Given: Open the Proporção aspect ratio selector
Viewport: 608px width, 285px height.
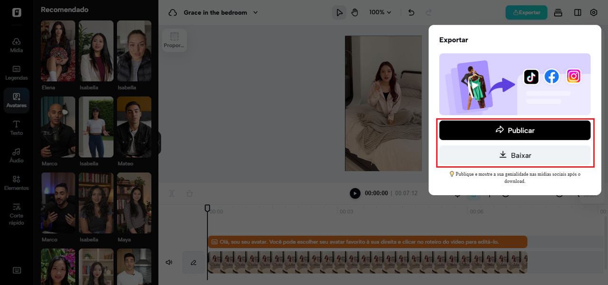Looking at the screenshot, I should click(174, 40).
